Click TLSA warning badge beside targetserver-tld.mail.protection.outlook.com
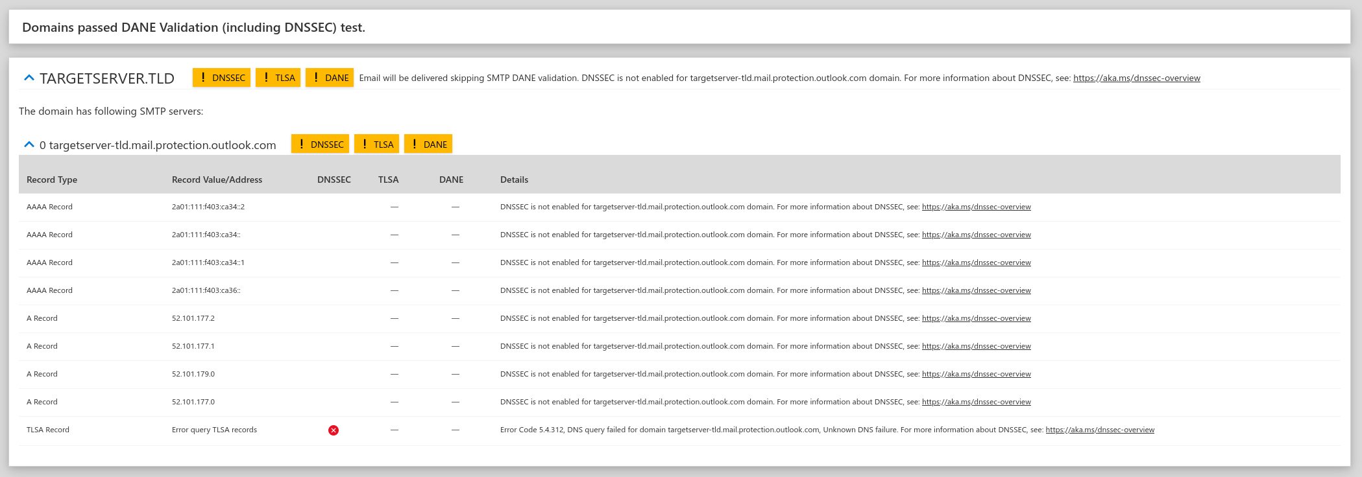 point(376,144)
